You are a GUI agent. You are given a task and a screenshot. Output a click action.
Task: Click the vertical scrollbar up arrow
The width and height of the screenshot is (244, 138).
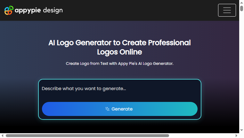coord(241,3)
